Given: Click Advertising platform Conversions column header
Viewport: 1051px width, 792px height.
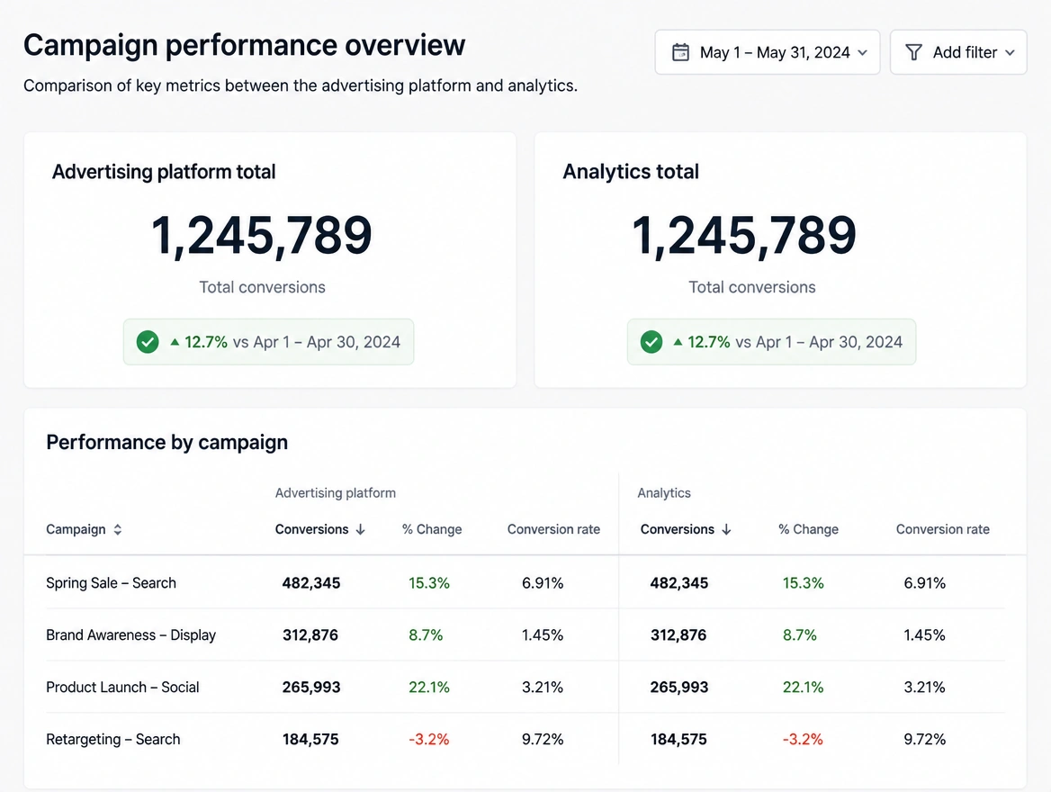Looking at the screenshot, I should pyautogui.click(x=311, y=530).
